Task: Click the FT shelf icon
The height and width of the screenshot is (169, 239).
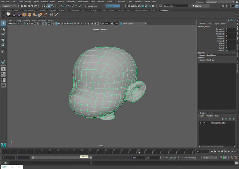Action: (x=14, y=14)
